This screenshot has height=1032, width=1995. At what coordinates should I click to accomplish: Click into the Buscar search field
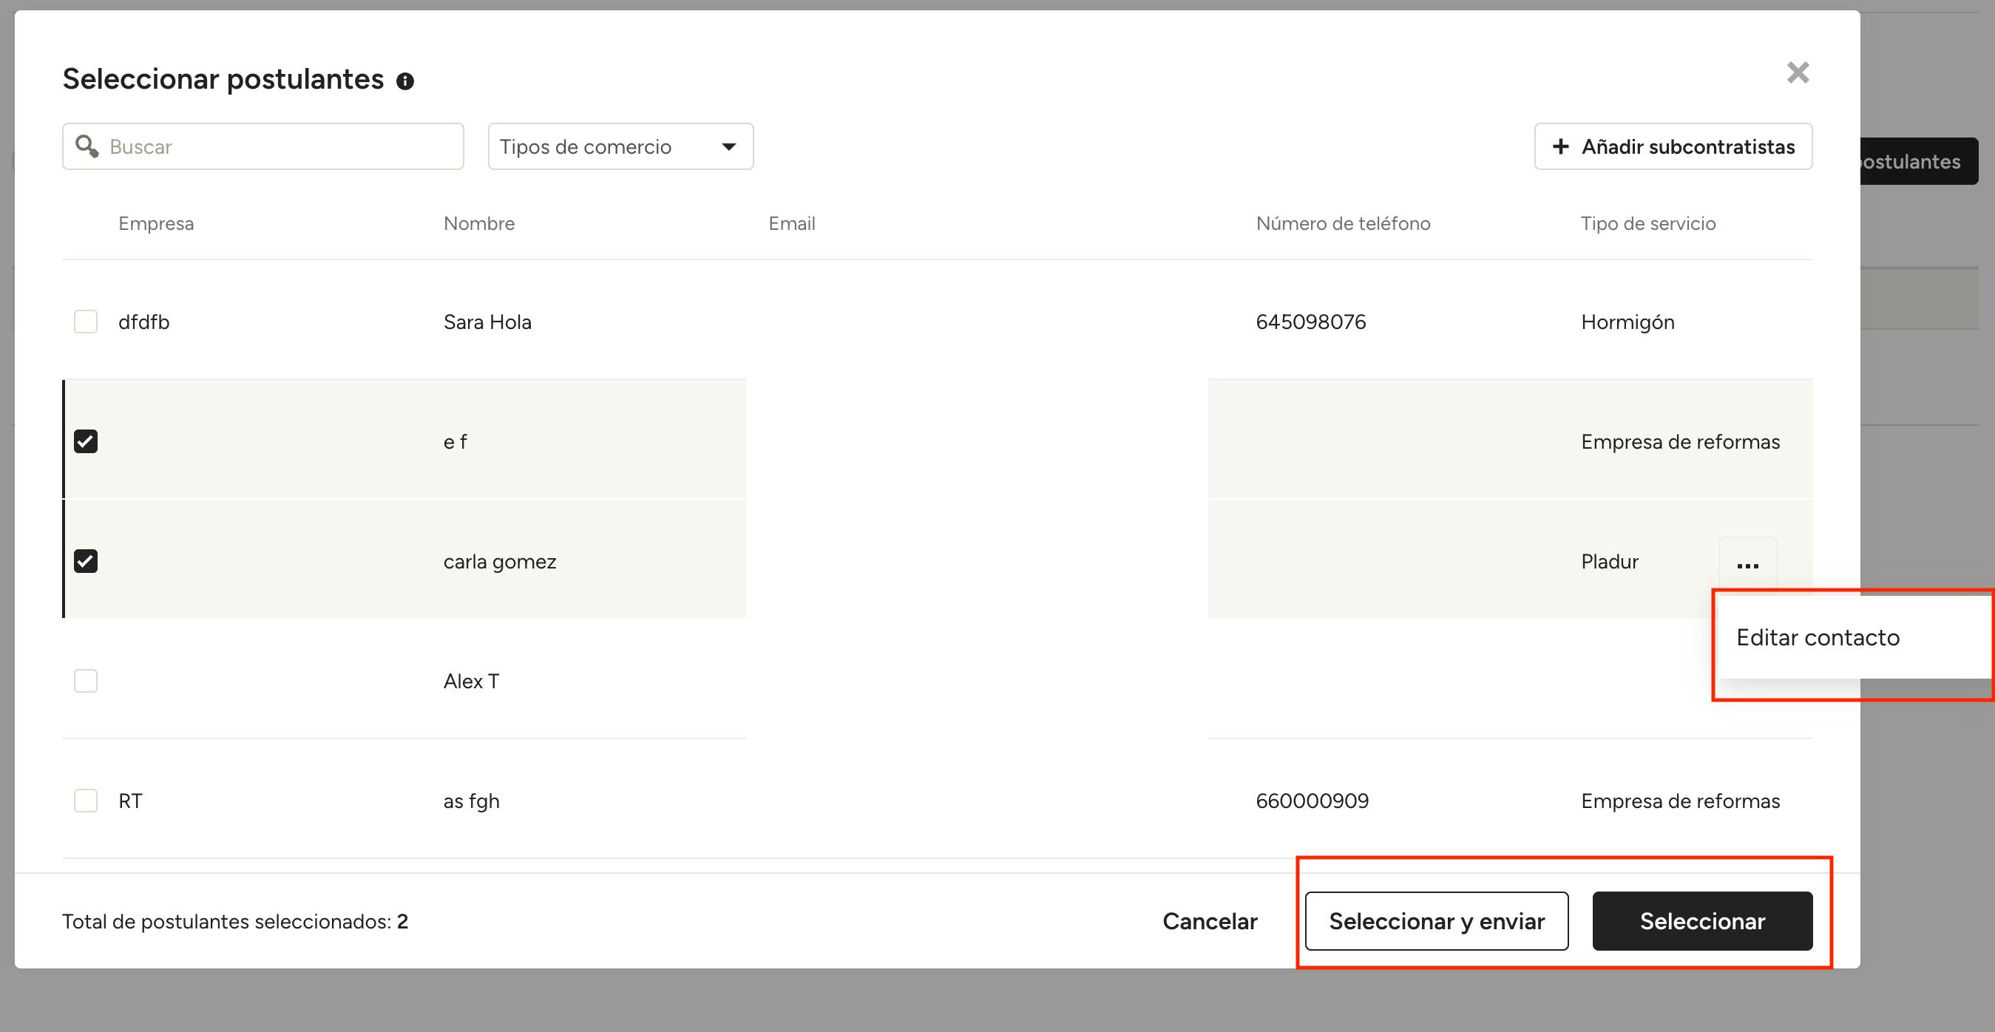point(279,146)
